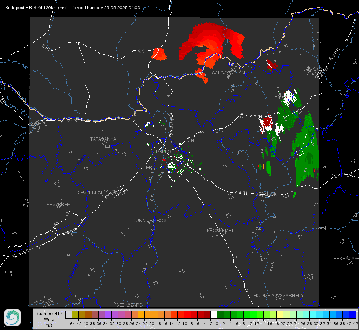359x330 pixels.
Task: Click the HODMEZOVASARHELY city label
Action: (278, 296)
